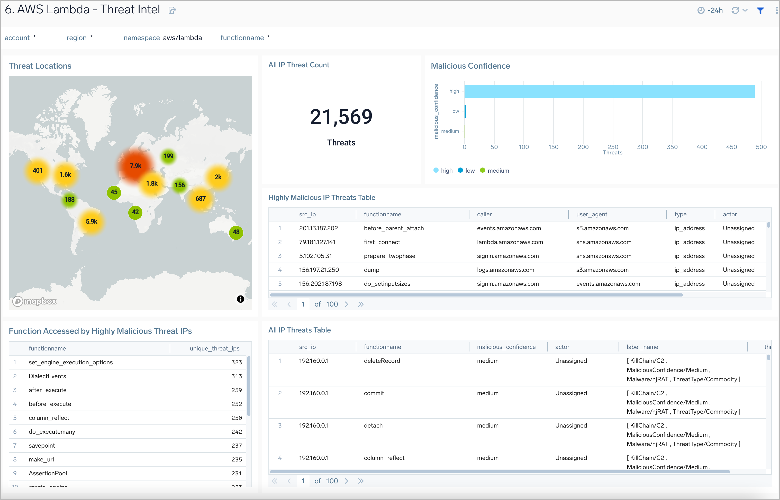Click the refresh dashboard icon
The height and width of the screenshot is (500, 780).
click(735, 10)
